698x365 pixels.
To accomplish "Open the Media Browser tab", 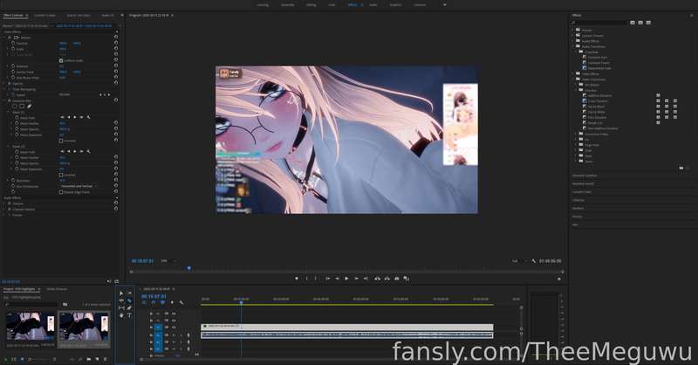I will [57, 289].
